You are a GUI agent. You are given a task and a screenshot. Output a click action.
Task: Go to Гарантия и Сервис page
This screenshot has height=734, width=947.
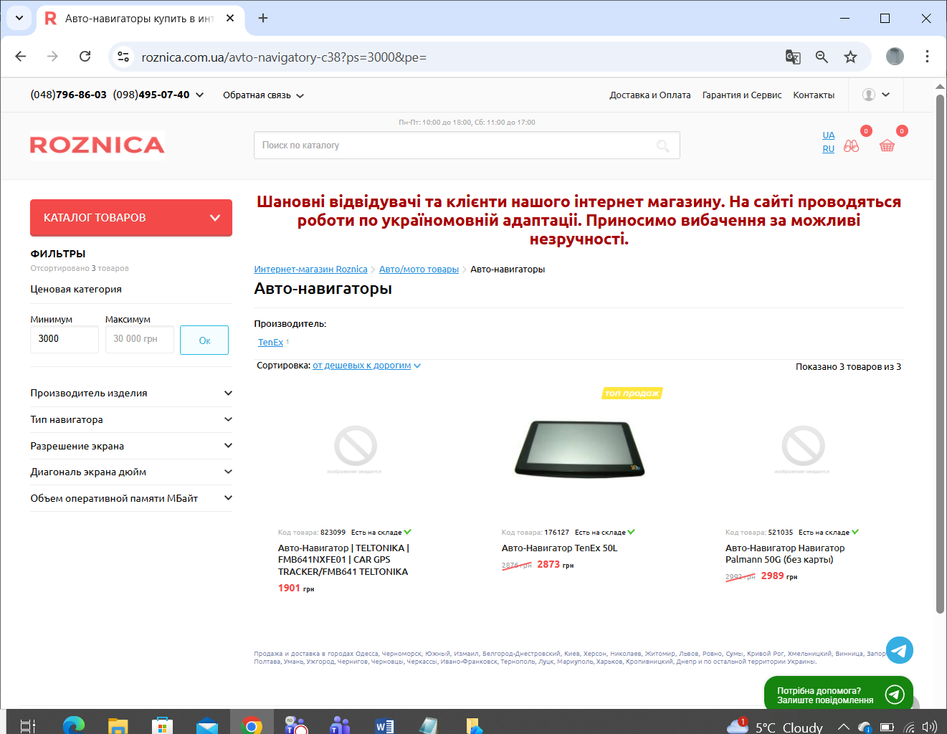click(741, 95)
